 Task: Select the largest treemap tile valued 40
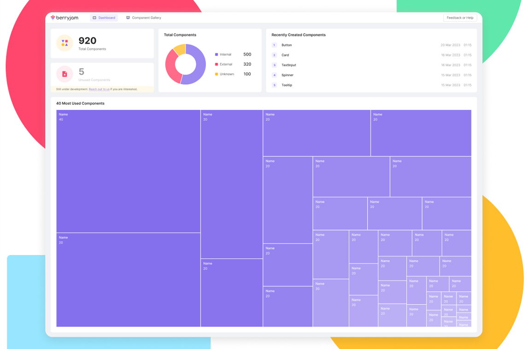pyautogui.click(x=128, y=171)
